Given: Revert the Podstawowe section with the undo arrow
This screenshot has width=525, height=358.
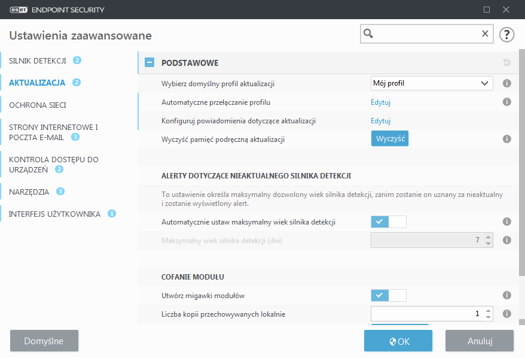Looking at the screenshot, I should coord(506,62).
